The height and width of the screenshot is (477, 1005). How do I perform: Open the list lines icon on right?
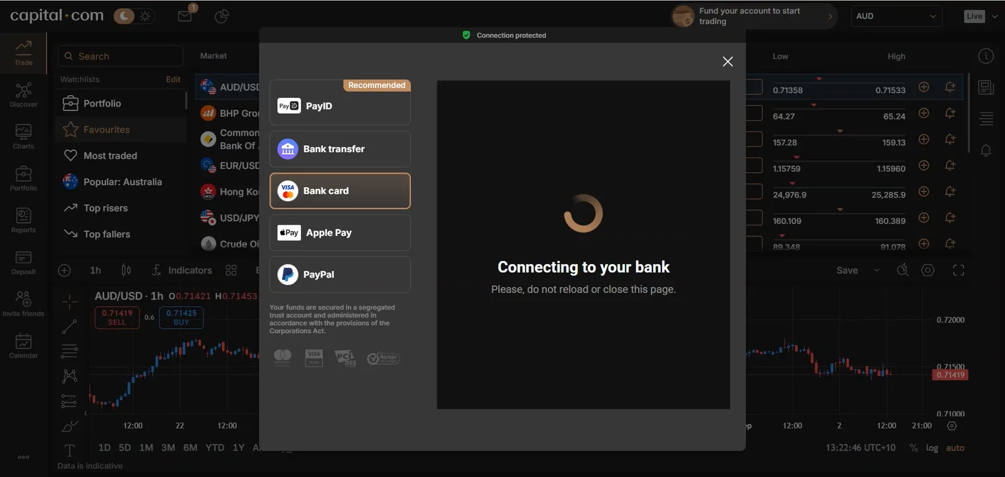point(986,118)
